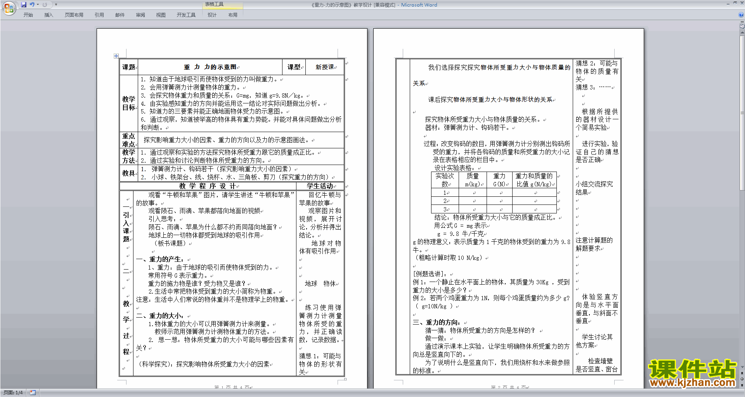745x397 pixels.
Task: Click the 重点难点 row label
Action: pyautogui.click(x=129, y=140)
